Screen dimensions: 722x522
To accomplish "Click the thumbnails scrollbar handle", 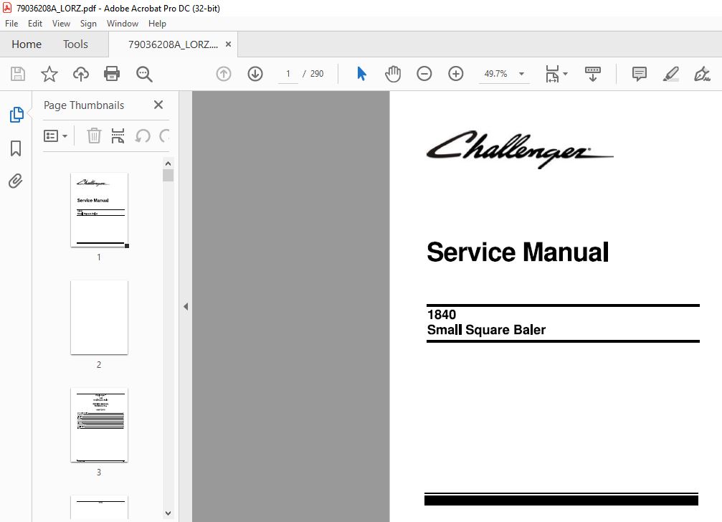I will (168, 176).
